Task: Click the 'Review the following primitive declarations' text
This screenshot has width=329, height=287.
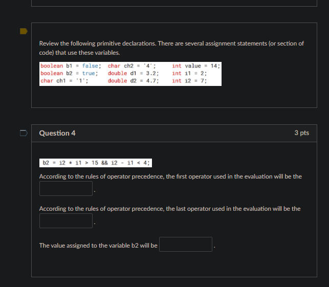Action: (x=171, y=48)
